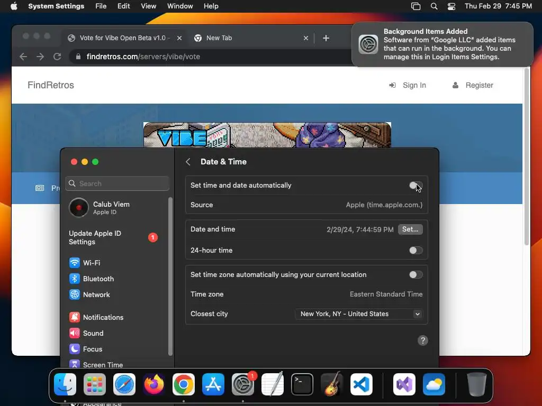This screenshot has height=406, width=542.
Task: Open Visual Studio purple icon in dock
Action: (404, 384)
